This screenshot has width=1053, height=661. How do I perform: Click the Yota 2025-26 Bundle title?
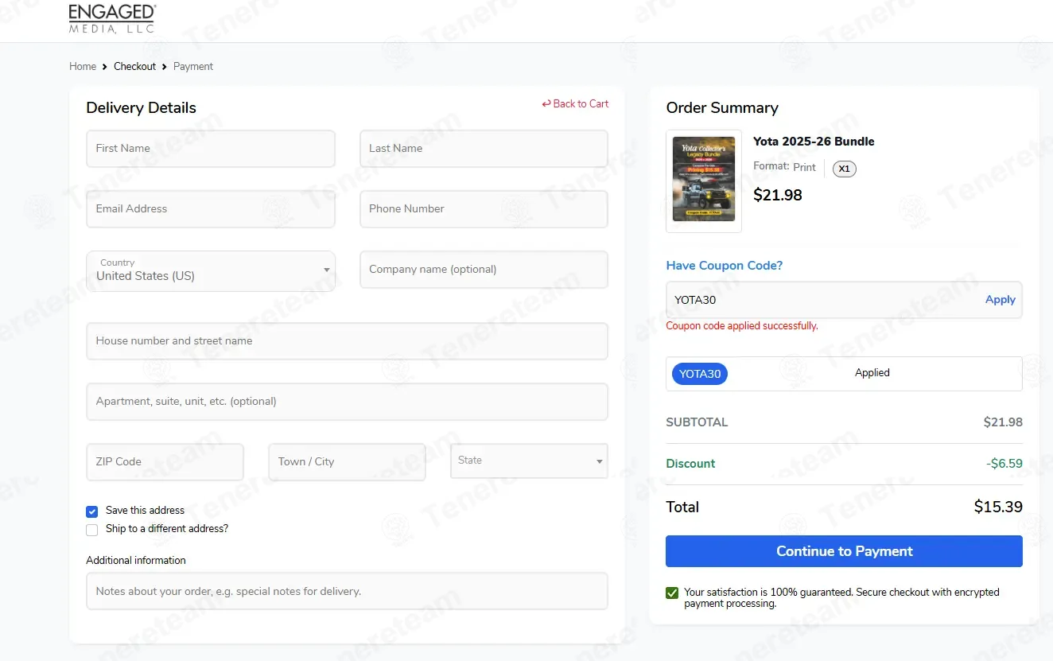coord(814,142)
